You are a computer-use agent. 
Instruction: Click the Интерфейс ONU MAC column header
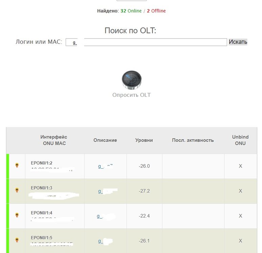tap(54, 140)
